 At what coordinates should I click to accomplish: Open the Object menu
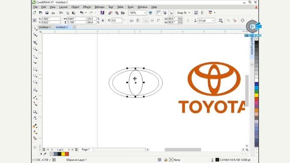click(x=75, y=7)
